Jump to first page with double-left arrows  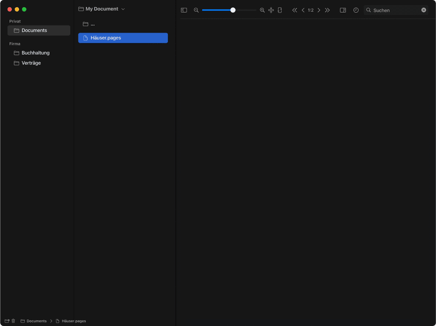pos(295,10)
